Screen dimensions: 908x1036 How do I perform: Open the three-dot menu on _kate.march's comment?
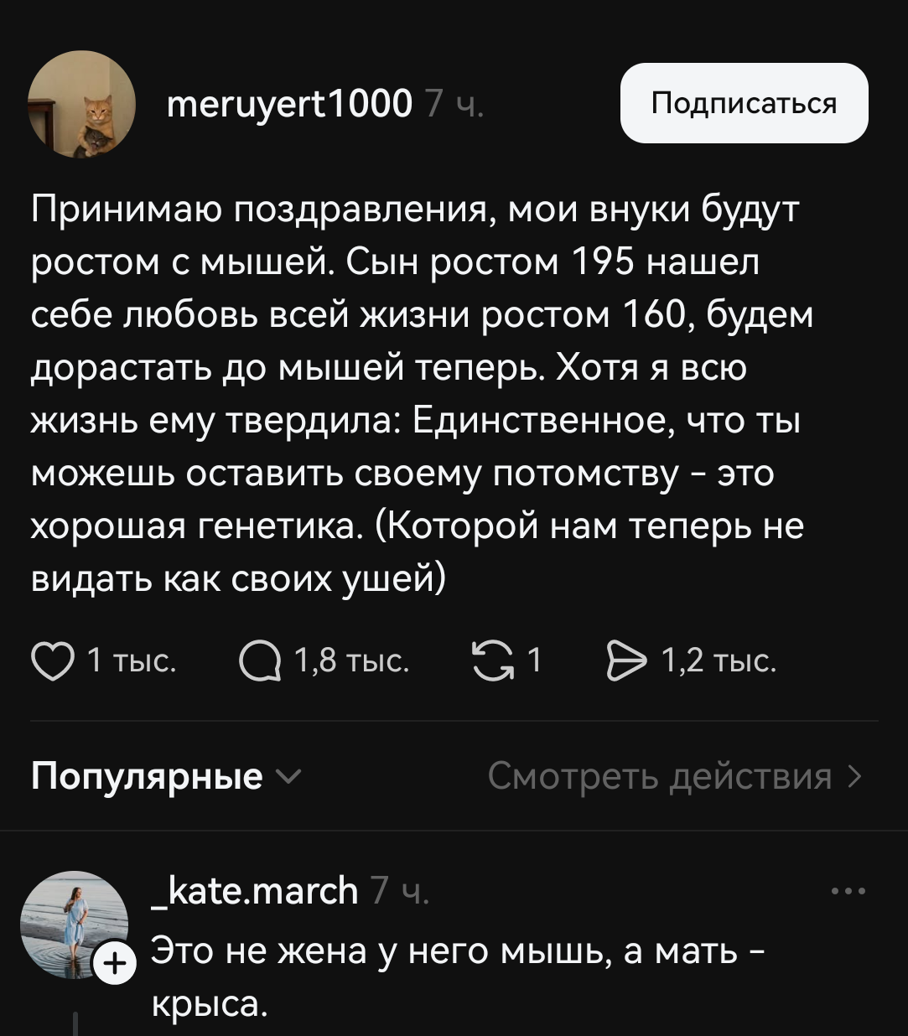point(848,892)
